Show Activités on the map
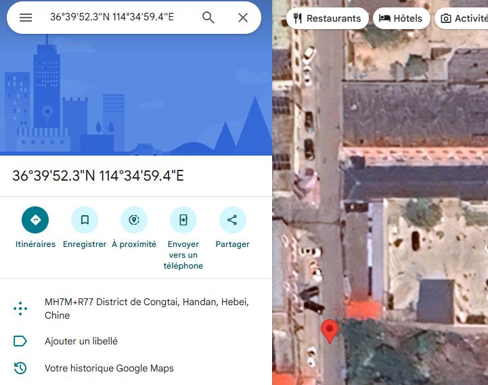This screenshot has width=488, height=385. [464, 18]
